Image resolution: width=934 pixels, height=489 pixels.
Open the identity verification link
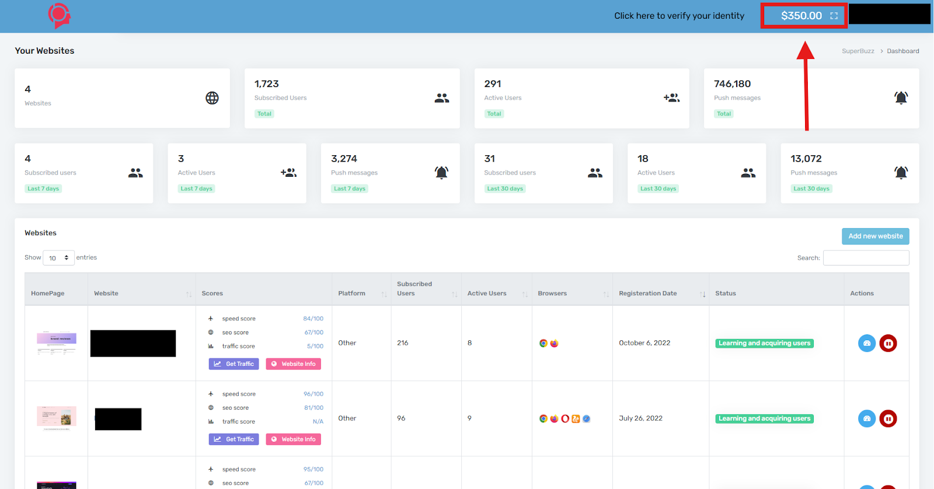pyautogui.click(x=679, y=16)
